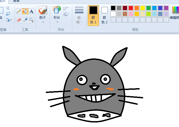Pick the dark gray color swatch
This screenshot has width=179, height=127.
point(119,8)
